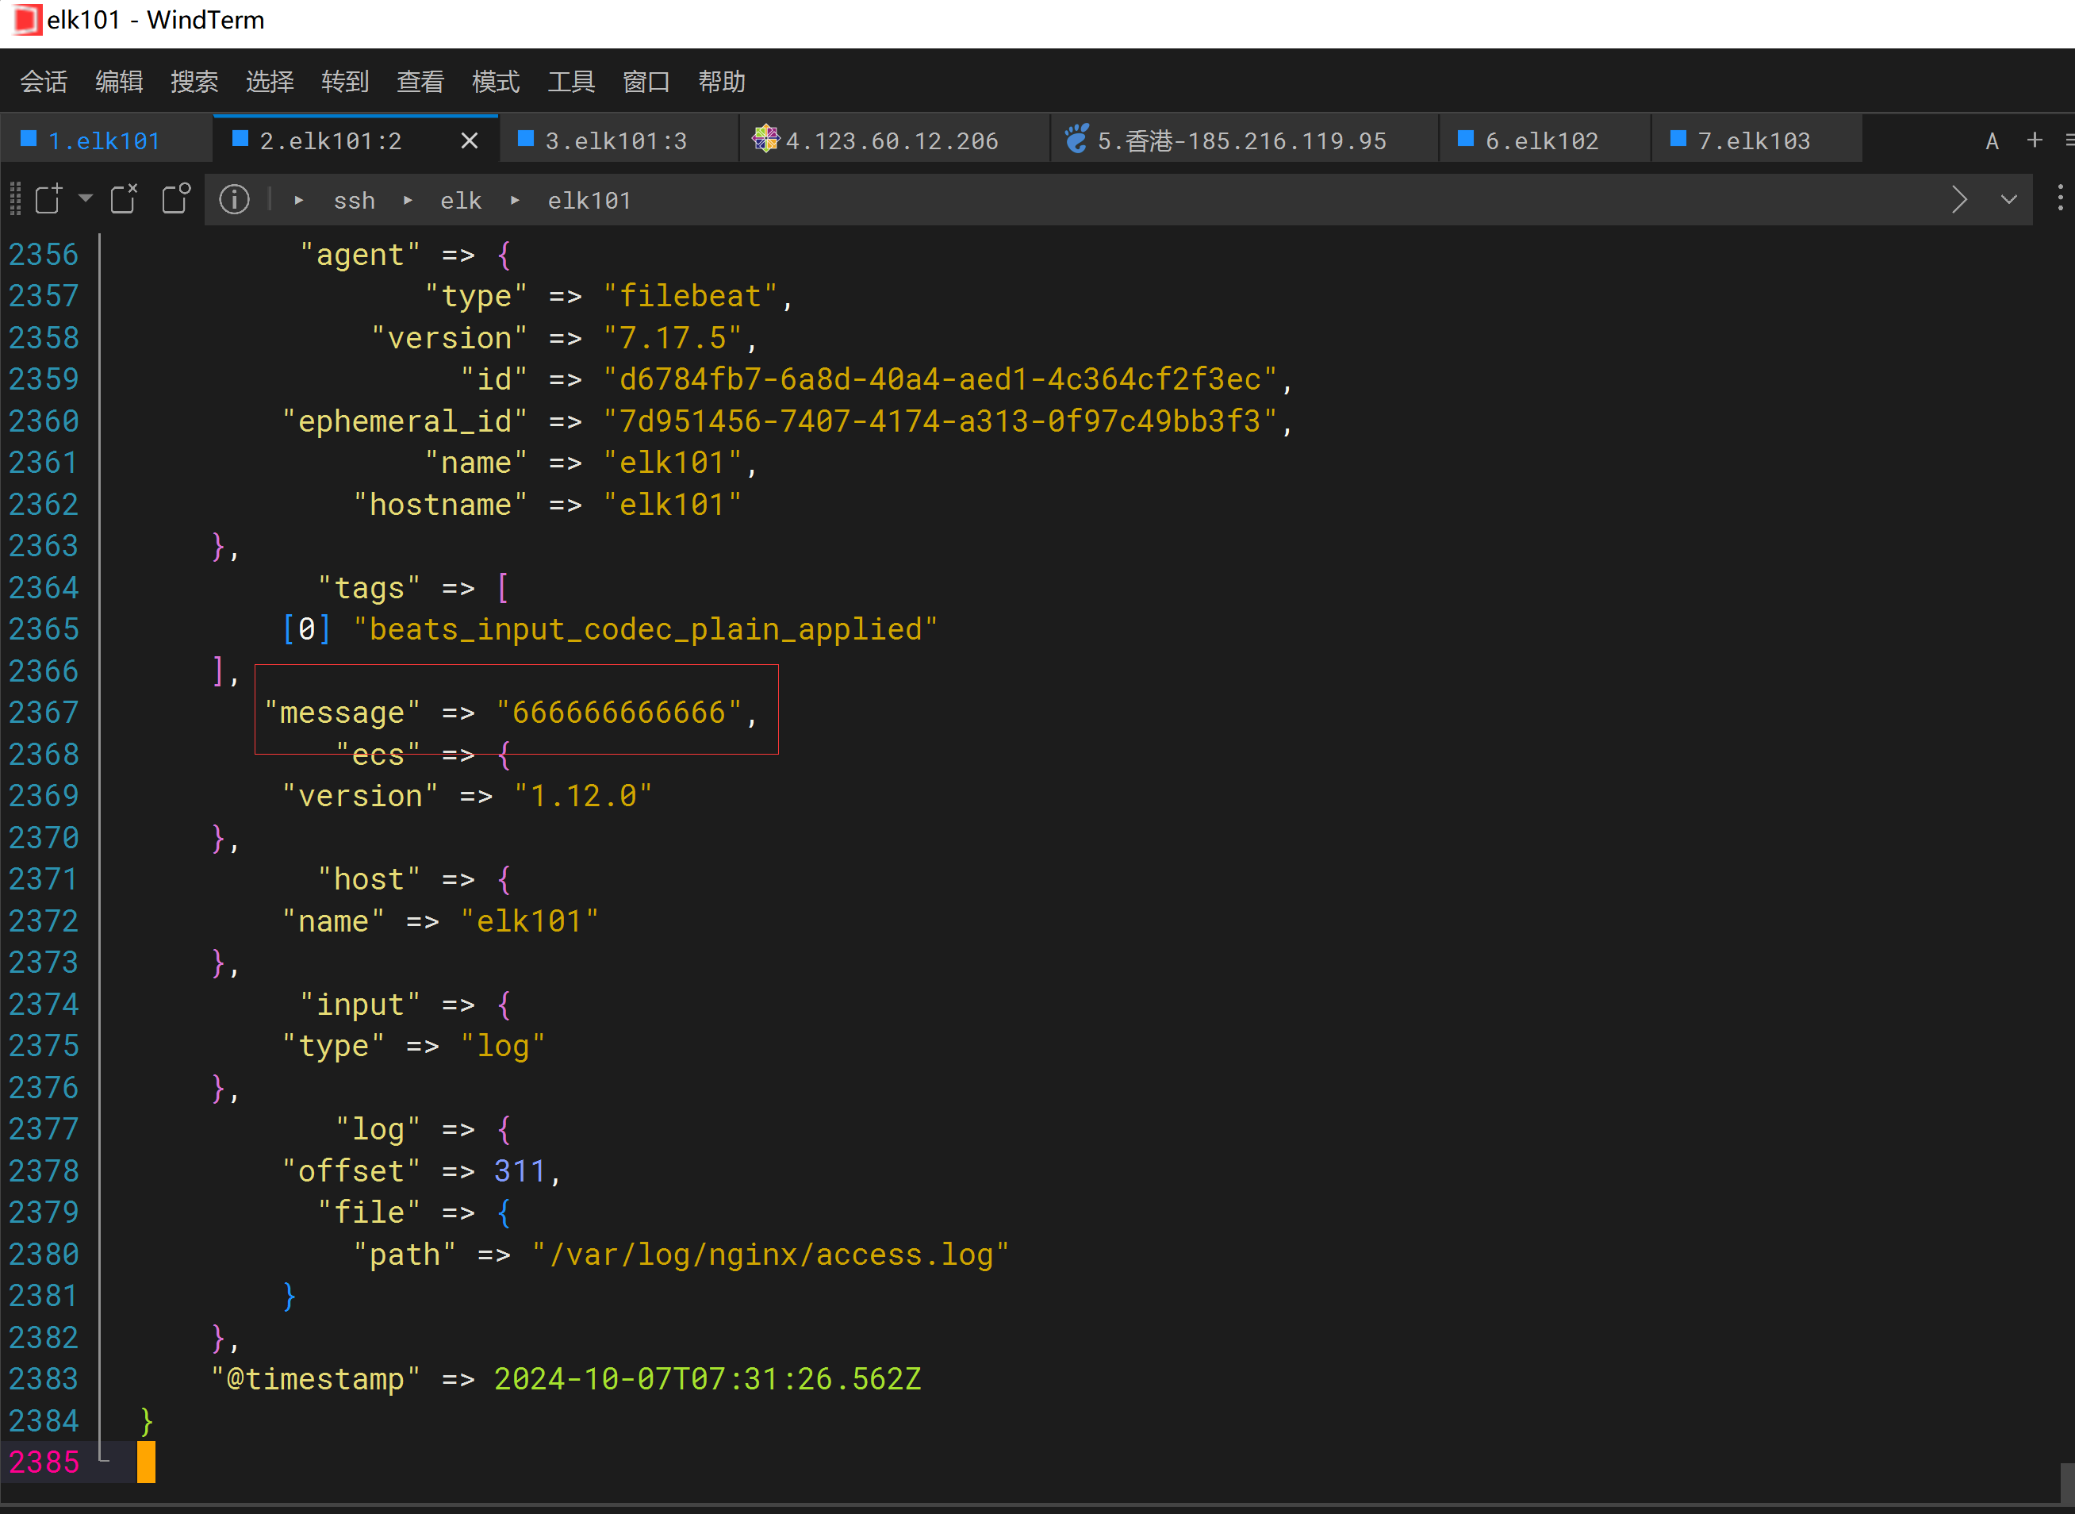Click line number 2356
Viewport: 2075px width, 1514px height.
click(44, 254)
